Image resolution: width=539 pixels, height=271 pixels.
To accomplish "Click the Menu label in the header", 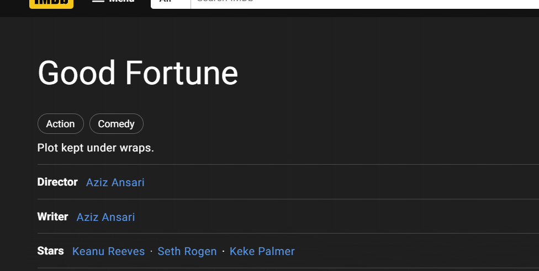I will coord(121,2).
